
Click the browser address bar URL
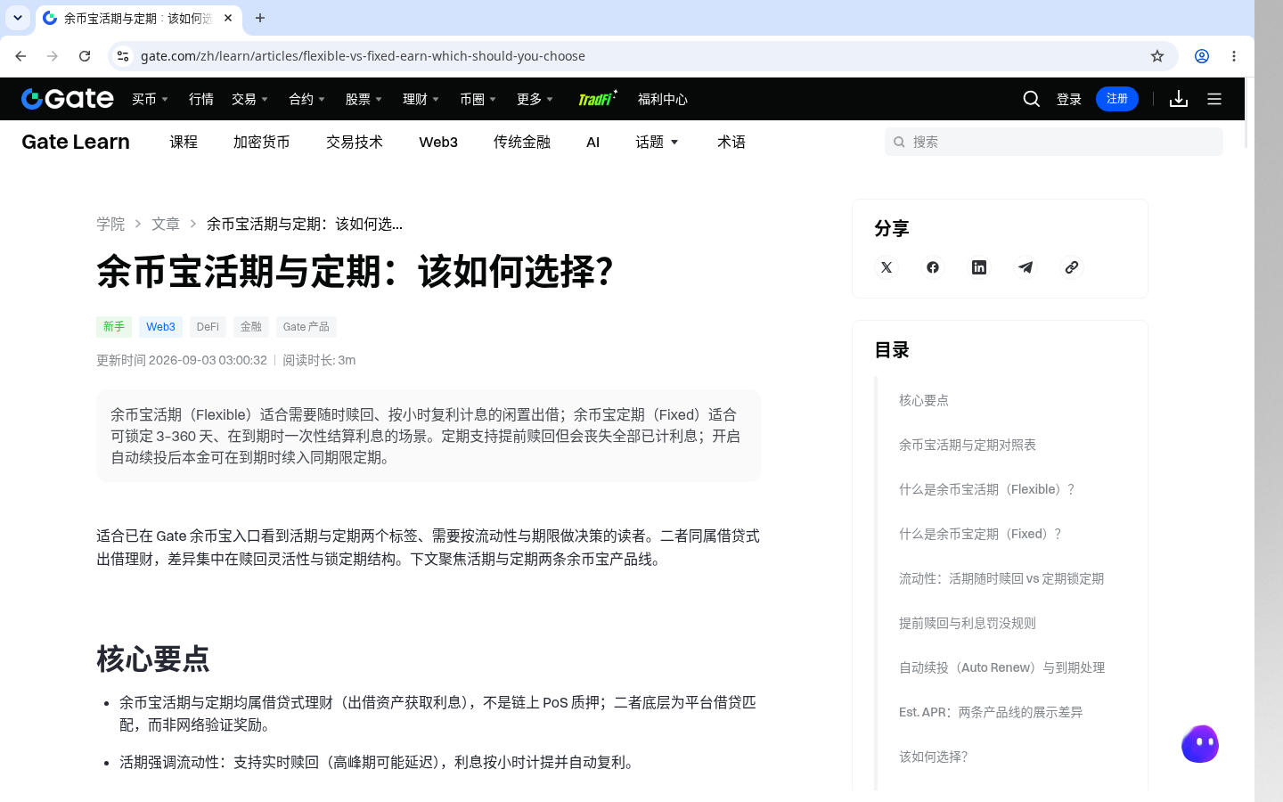pos(363,56)
